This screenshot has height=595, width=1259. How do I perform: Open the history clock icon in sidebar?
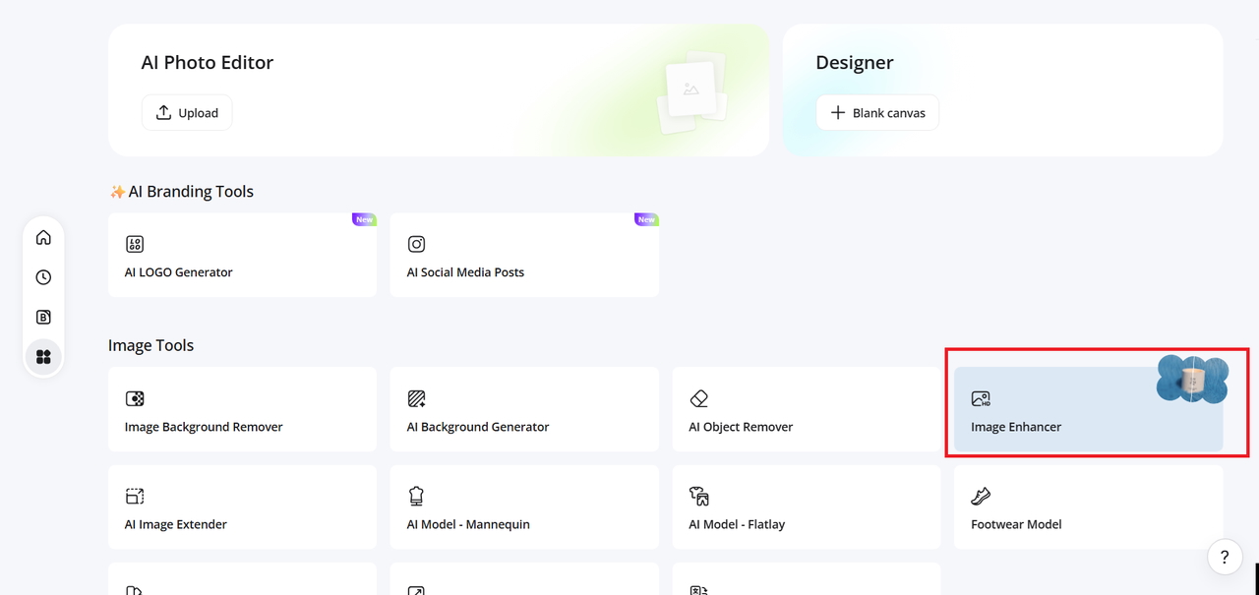(x=43, y=277)
